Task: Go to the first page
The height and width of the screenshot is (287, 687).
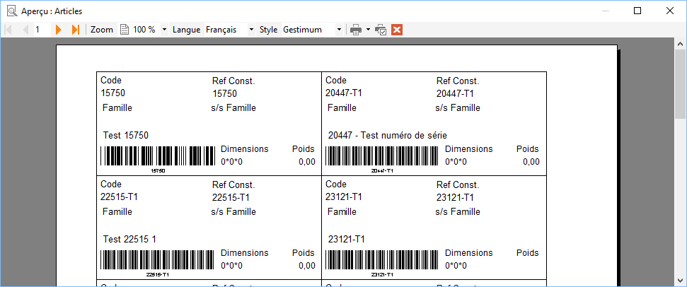Action: point(8,30)
